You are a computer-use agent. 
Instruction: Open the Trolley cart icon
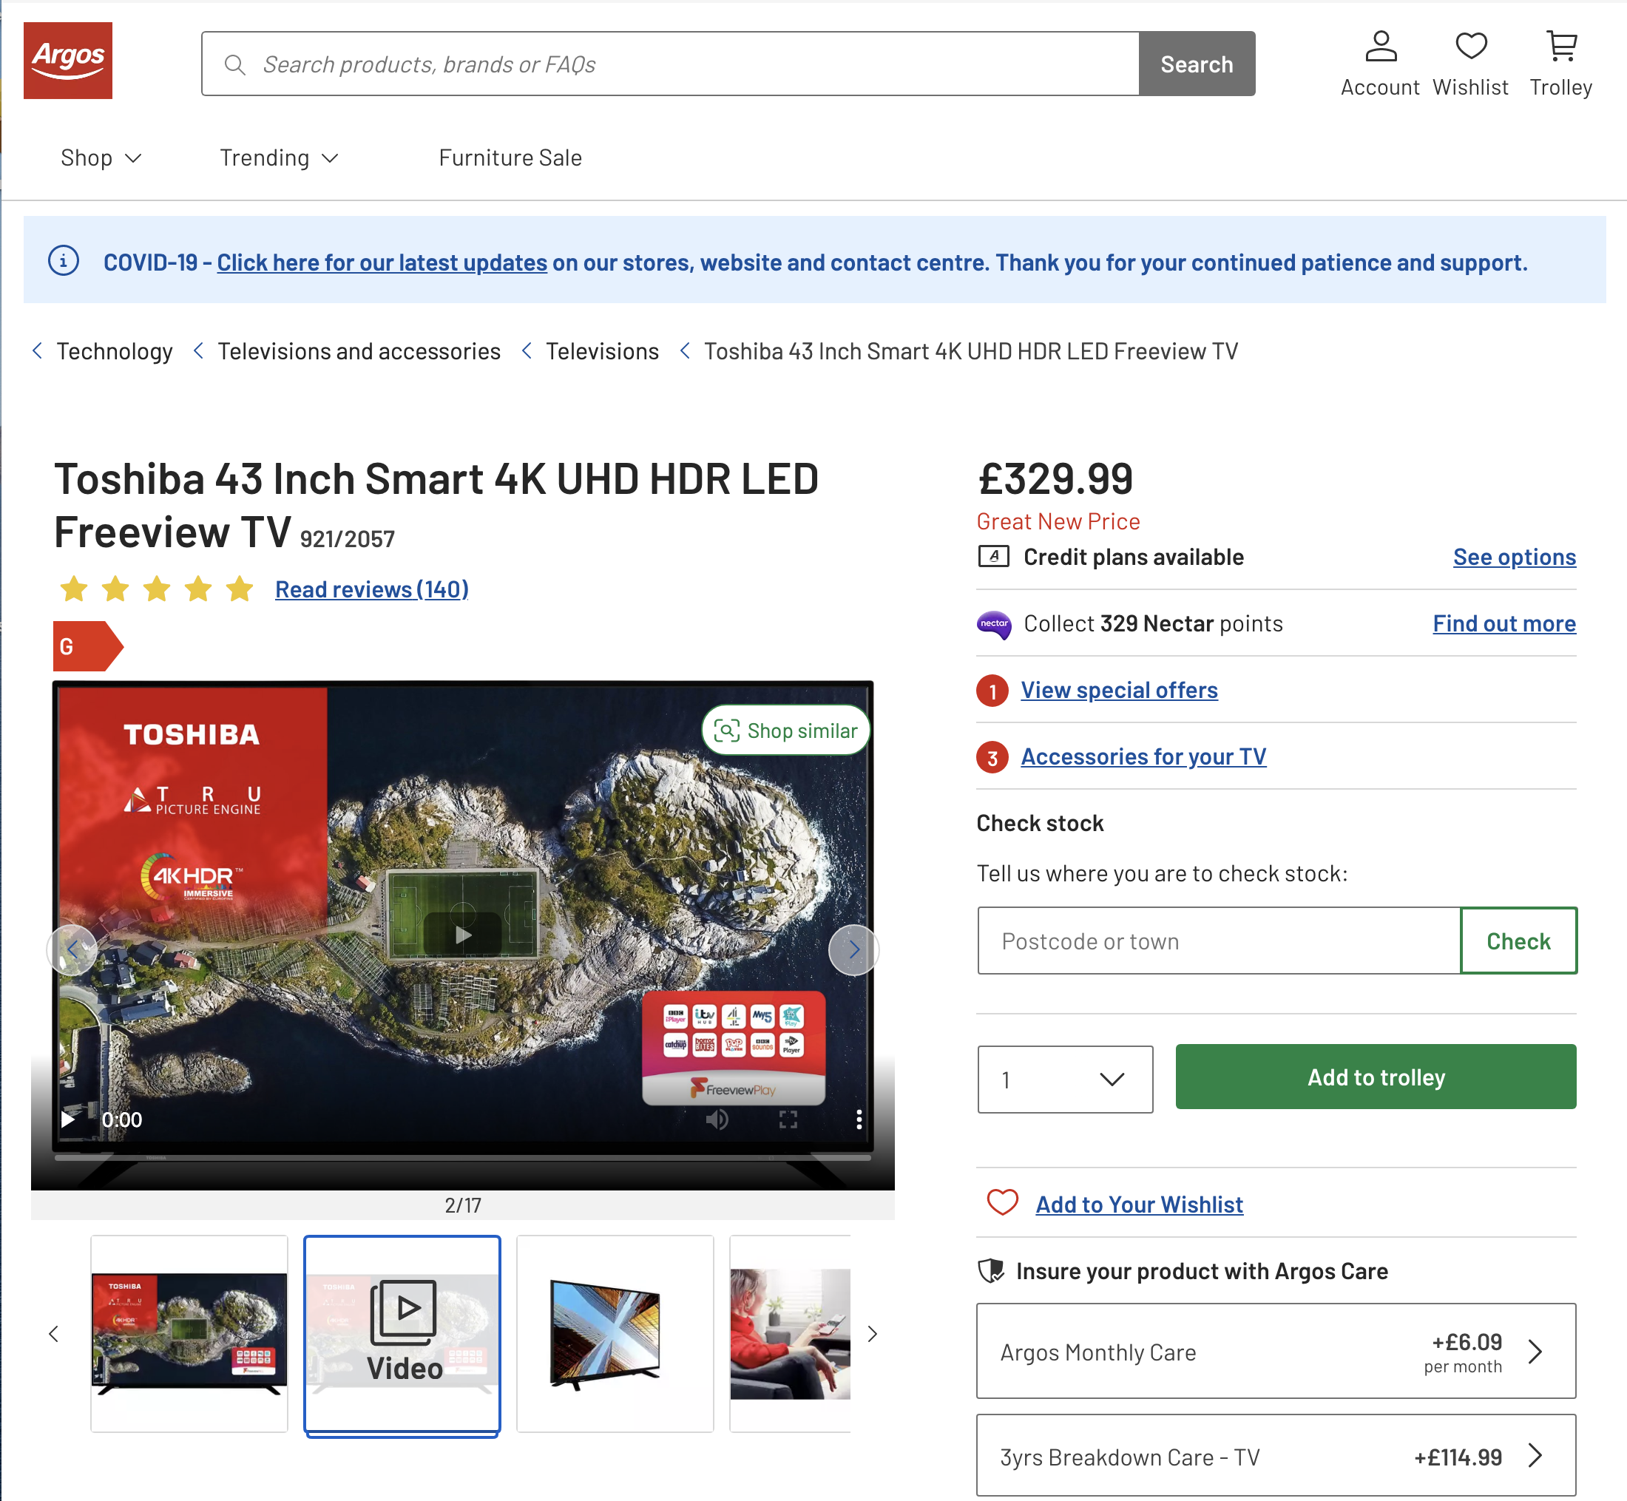pyautogui.click(x=1560, y=47)
